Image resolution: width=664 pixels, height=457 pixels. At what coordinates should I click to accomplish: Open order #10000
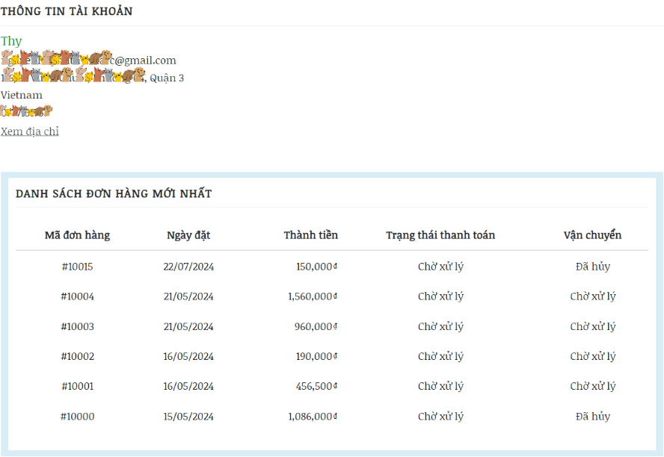coord(77,416)
